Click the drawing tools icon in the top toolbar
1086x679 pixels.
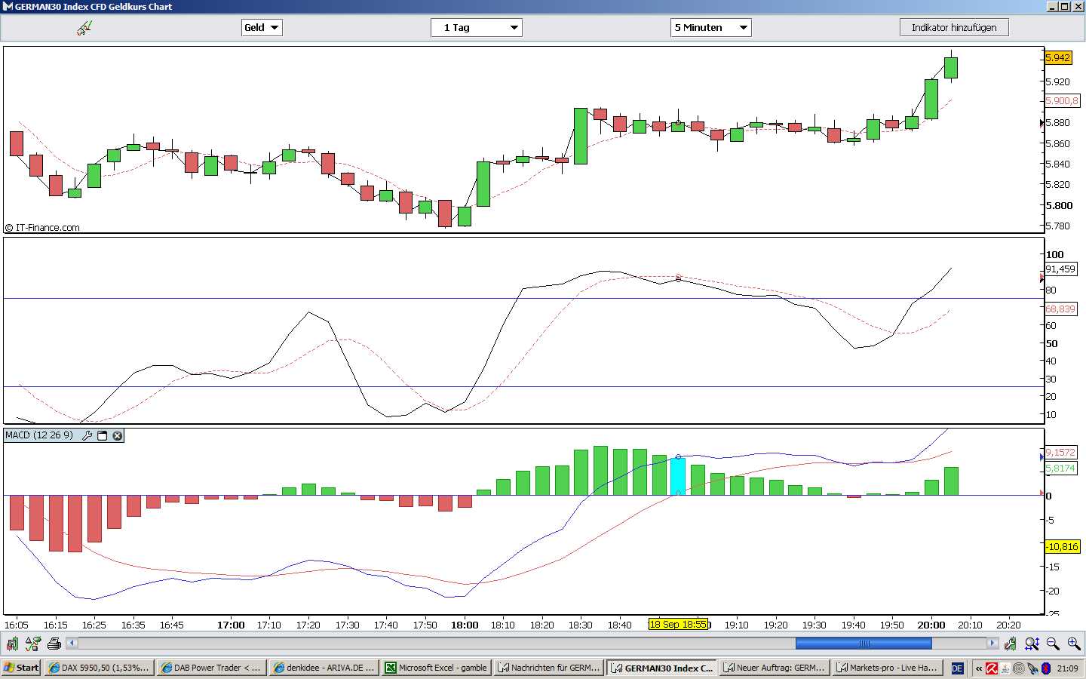click(84, 28)
